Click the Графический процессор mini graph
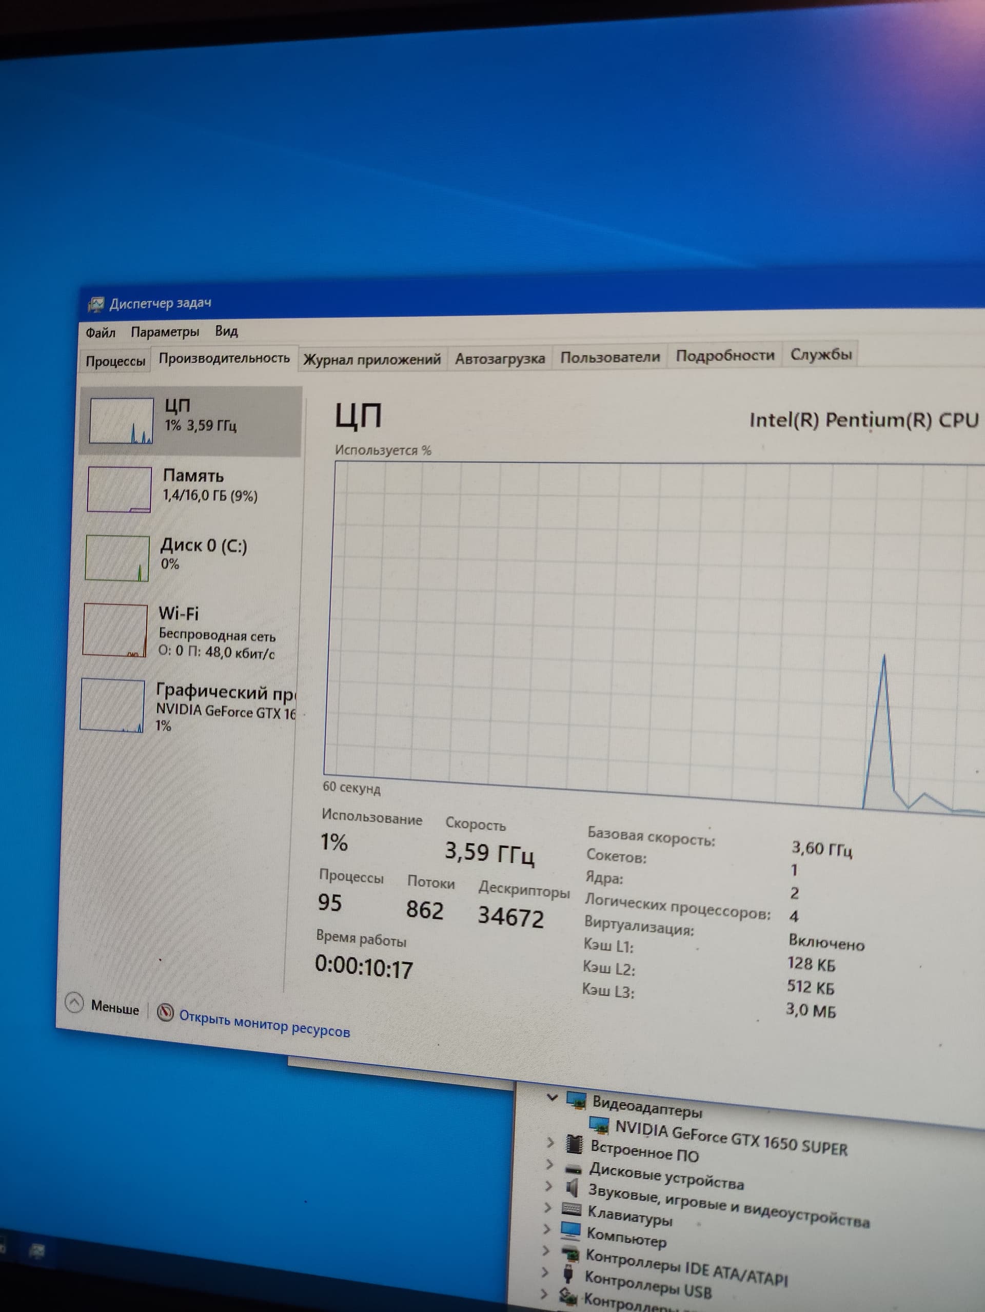 click(x=112, y=705)
